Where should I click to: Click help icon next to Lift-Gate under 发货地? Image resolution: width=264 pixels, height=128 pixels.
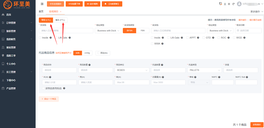(x=70, y=38)
